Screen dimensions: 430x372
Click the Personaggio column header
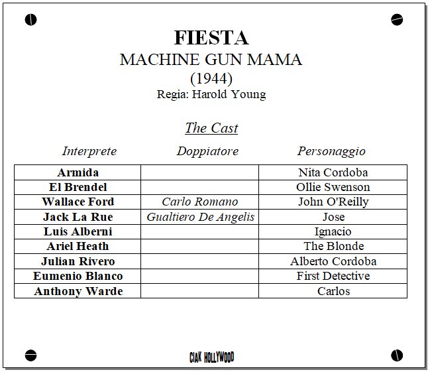[x=331, y=151]
